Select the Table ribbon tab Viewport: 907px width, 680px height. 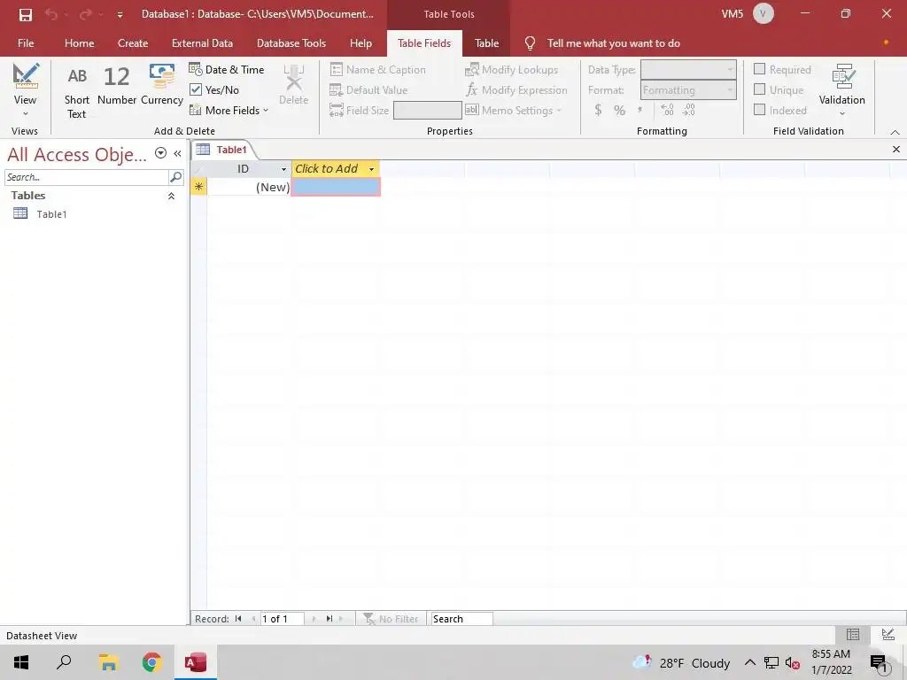(x=486, y=43)
